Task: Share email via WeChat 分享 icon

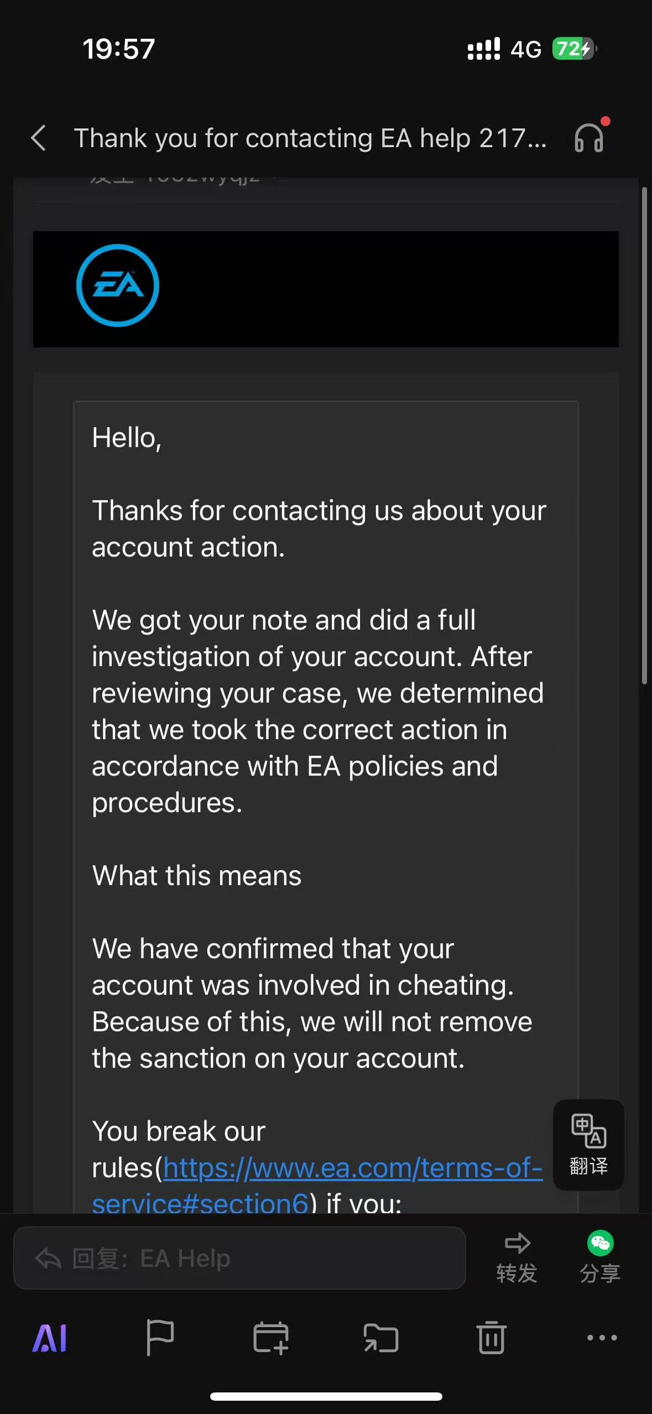Action: [x=600, y=1257]
